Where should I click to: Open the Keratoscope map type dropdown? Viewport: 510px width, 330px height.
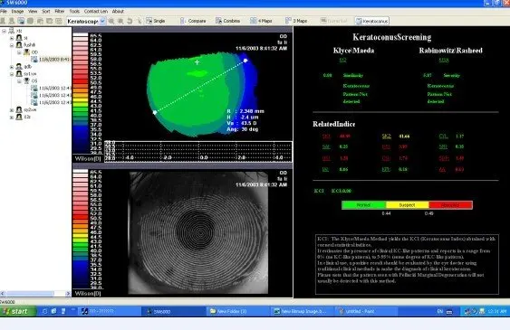pos(102,21)
